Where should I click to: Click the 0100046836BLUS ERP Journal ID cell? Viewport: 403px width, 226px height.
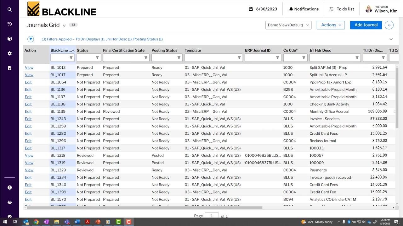(263, 155)
